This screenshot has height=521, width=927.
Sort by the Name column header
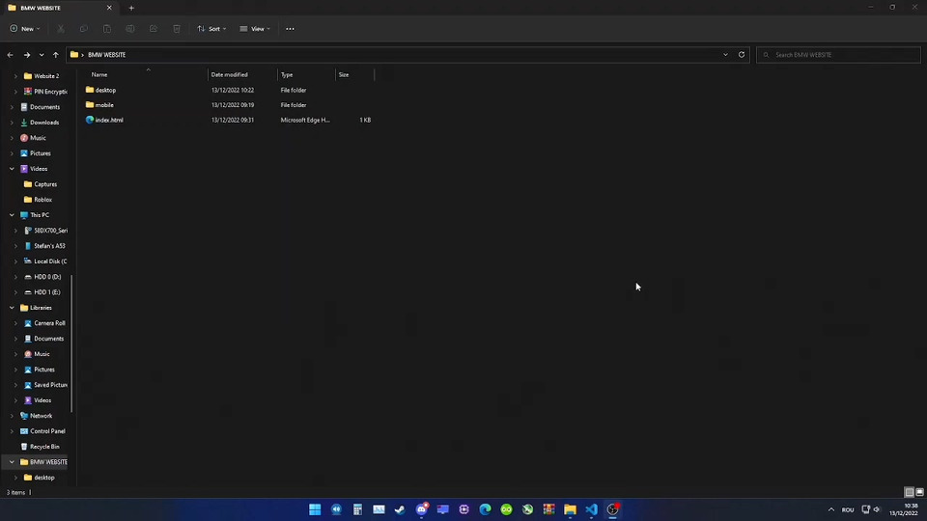tap(99, 75)
